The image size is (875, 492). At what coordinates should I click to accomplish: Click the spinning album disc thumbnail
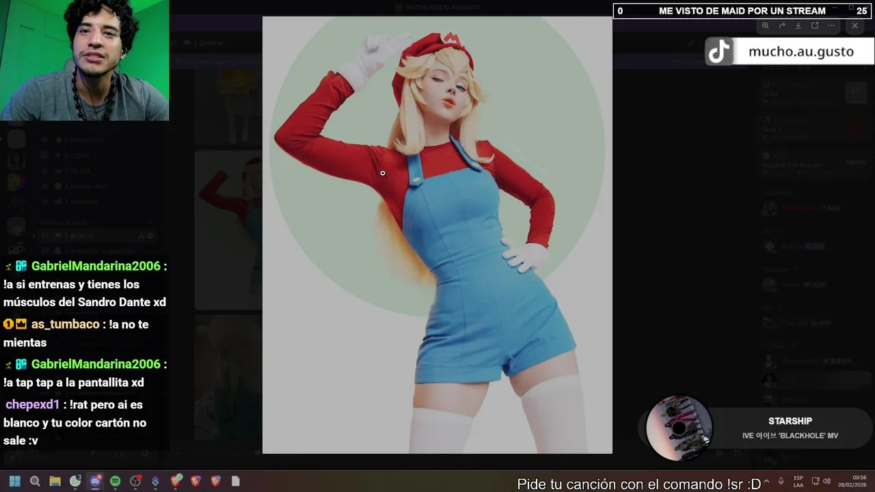[x=679, y=428]
